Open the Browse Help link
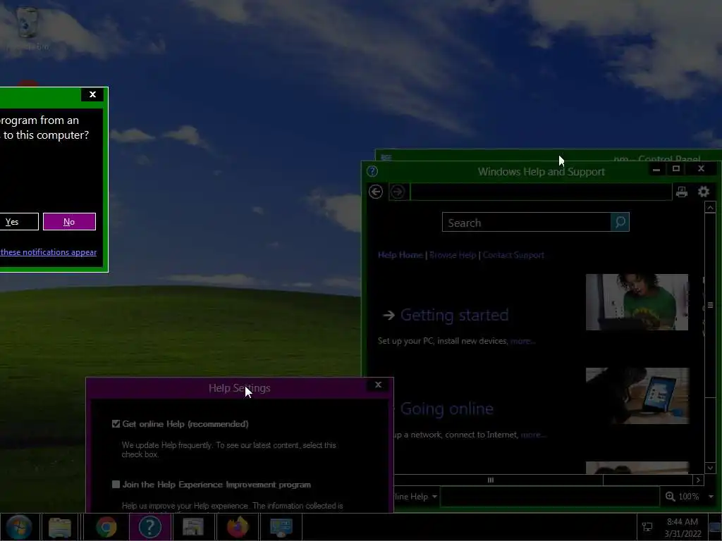The height and width of the screenshot is (541, 722). coord(453,255)
